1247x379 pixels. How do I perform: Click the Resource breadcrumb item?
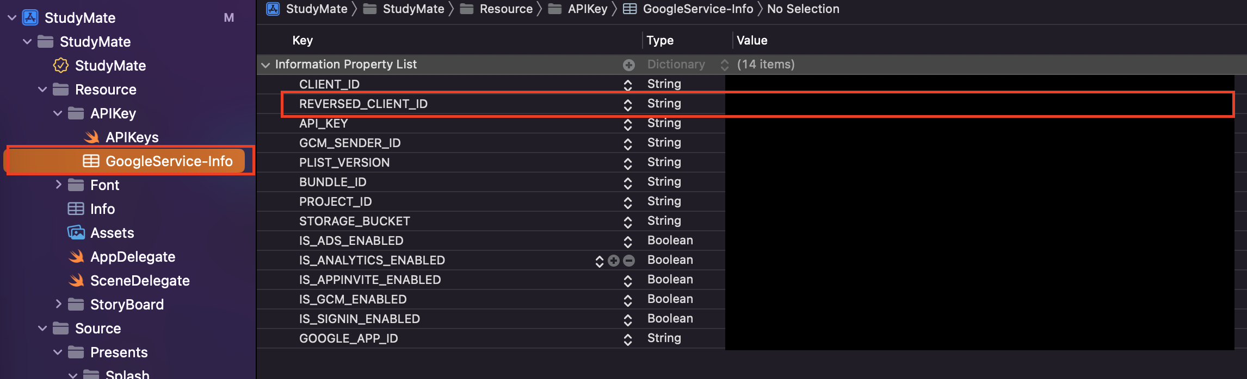[496, 9]
